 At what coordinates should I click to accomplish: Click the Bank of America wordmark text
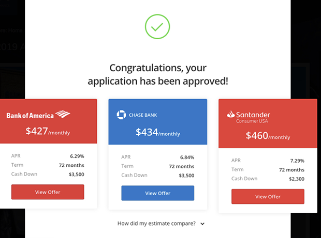[x=30, y=115]
